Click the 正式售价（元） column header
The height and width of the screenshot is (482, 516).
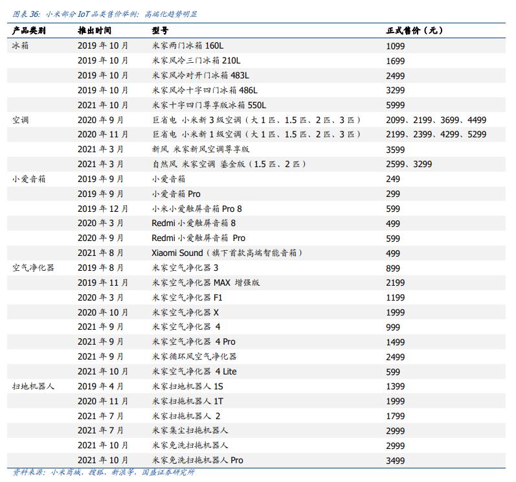[414, 30]
